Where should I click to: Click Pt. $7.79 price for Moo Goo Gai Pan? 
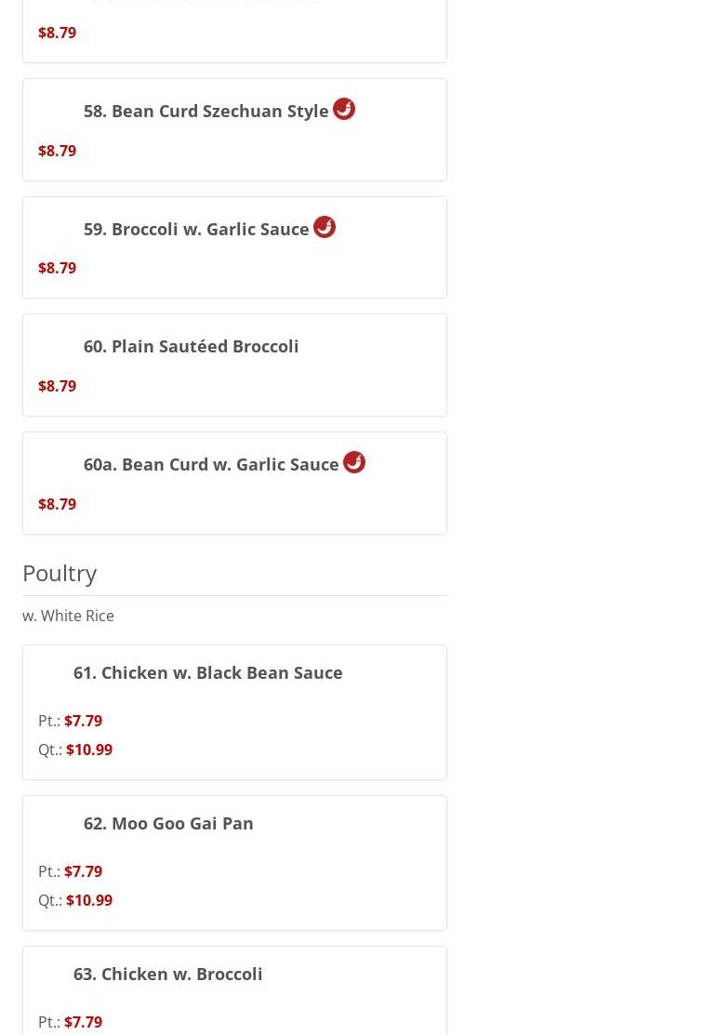[83, 871]
